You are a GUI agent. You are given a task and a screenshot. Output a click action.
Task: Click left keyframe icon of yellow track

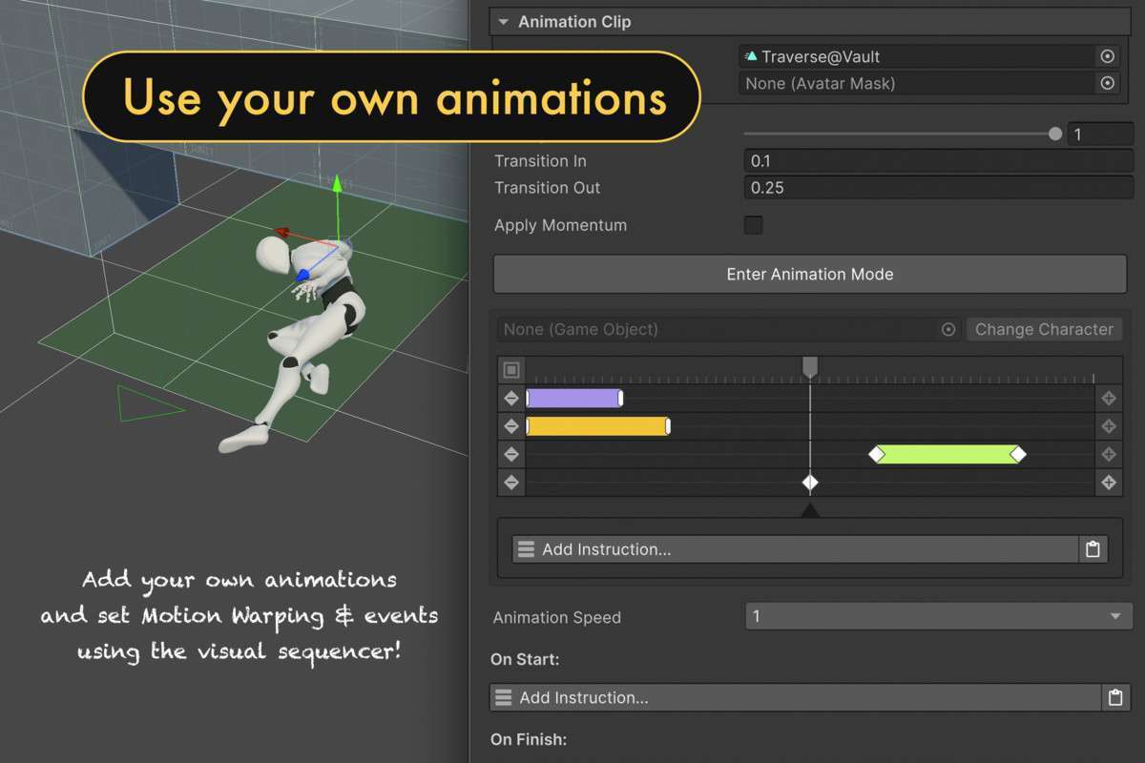point(511,426)
